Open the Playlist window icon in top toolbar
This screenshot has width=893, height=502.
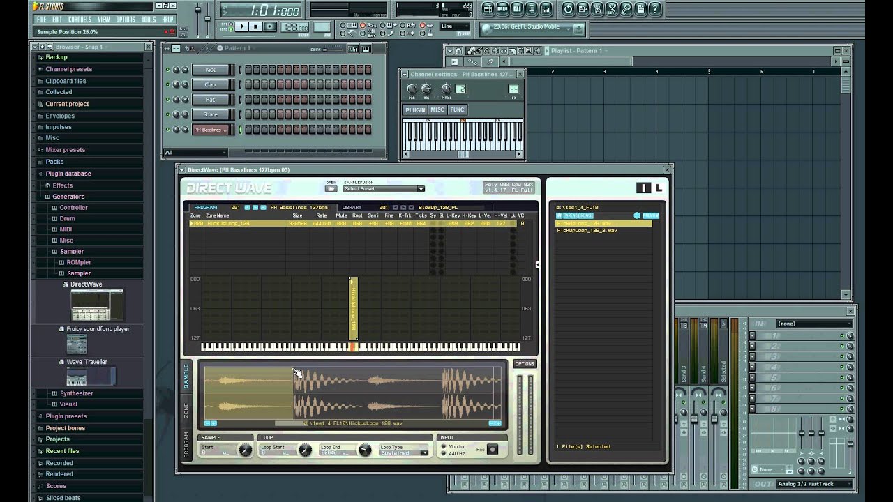click(x=488, y=9)
